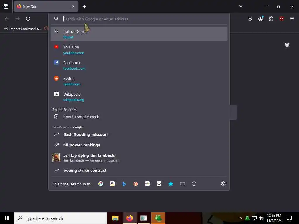The width and height of the screenshot is (299, 224).
Task: Search this time with Google
Action: pos(101,184)
